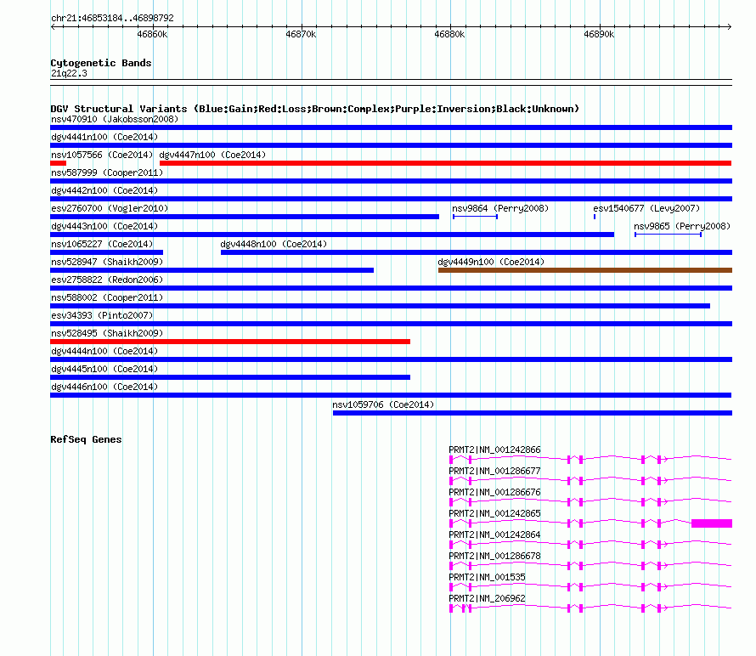Click esv2760700 (Vogler2010) variant label
The width and height of the screenshot is (756, 656).
(x=110, y=208)
